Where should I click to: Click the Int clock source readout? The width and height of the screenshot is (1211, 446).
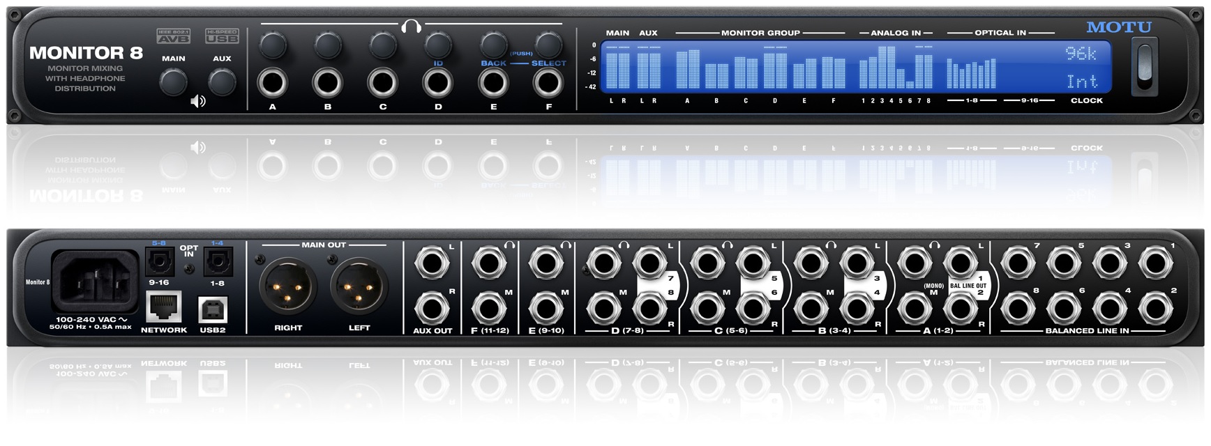(1083, 82)
